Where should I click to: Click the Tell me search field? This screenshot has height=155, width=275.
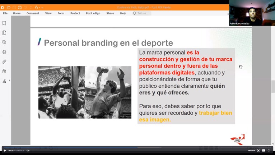click(142, 13)
